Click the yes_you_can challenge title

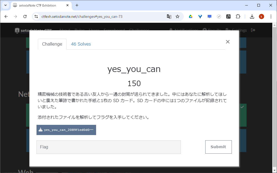(x=134, y=69)
